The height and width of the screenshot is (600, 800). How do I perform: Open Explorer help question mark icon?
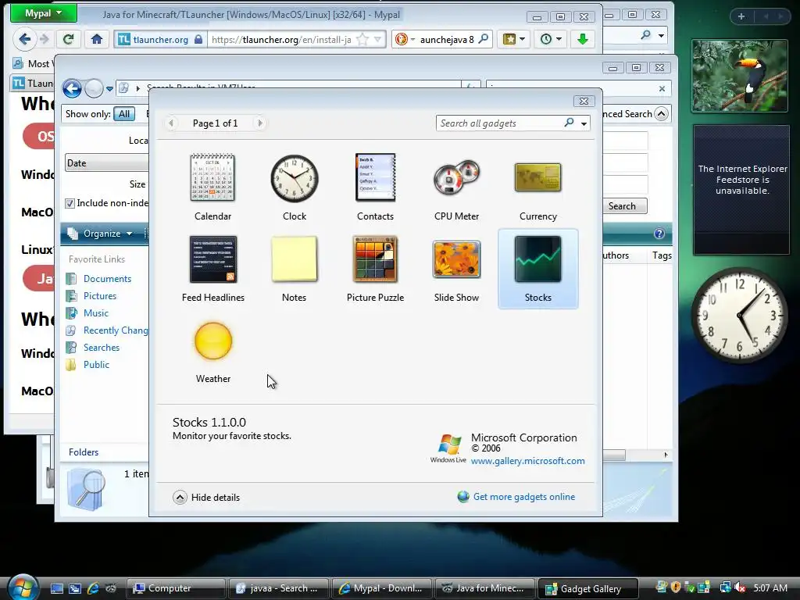[x=659, y=234]
